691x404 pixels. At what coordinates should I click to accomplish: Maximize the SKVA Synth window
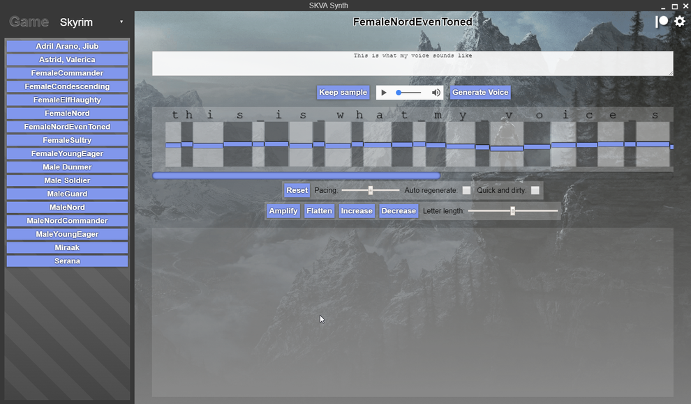coord(674,6)
